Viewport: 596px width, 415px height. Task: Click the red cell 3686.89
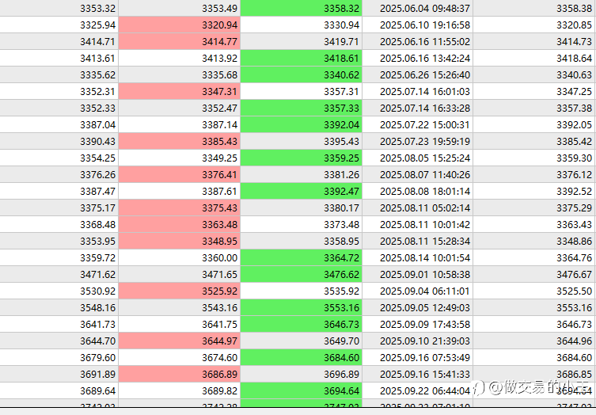click(179, 374)
